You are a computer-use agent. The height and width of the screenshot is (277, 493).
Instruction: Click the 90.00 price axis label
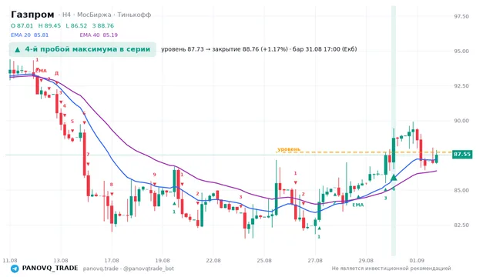461,121
